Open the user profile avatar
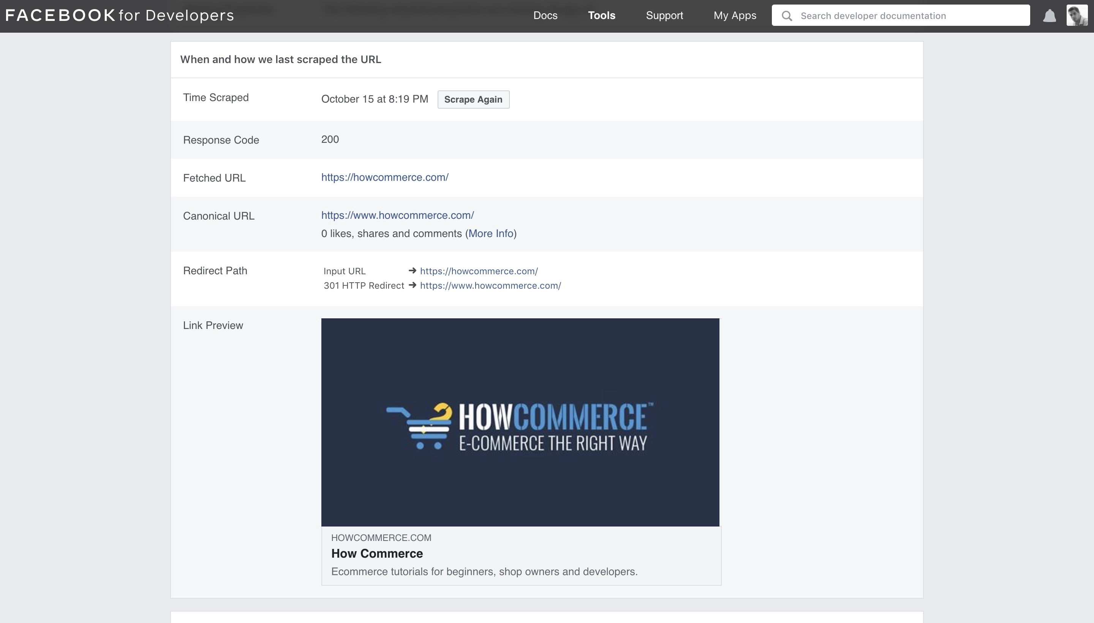The image size is (1094, 623). 1077,16
